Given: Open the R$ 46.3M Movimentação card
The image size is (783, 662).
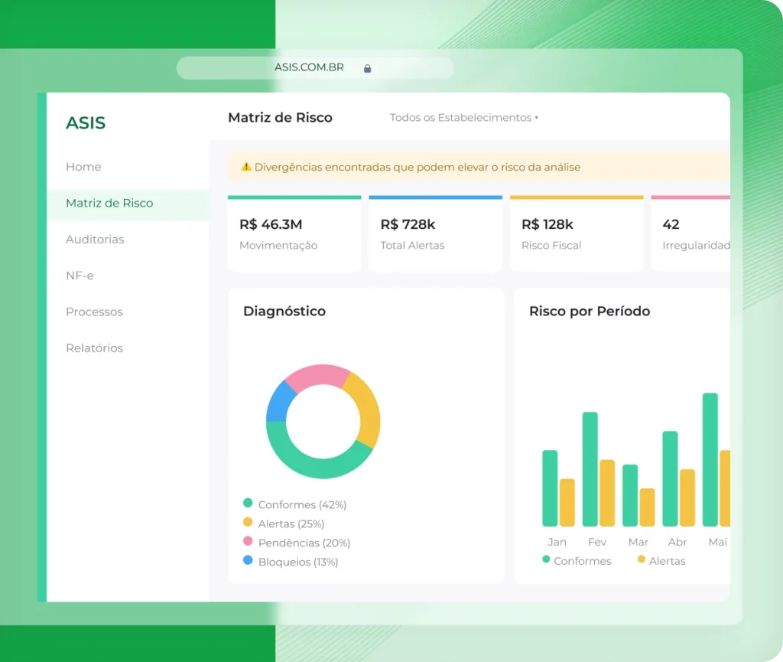Looking at the screenshot, I should (294, 234).
